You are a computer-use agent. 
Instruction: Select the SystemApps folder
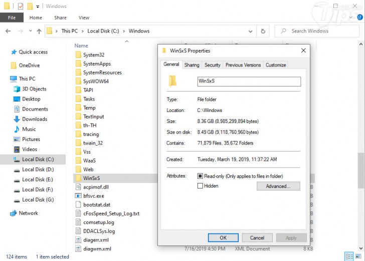[93, 64]
